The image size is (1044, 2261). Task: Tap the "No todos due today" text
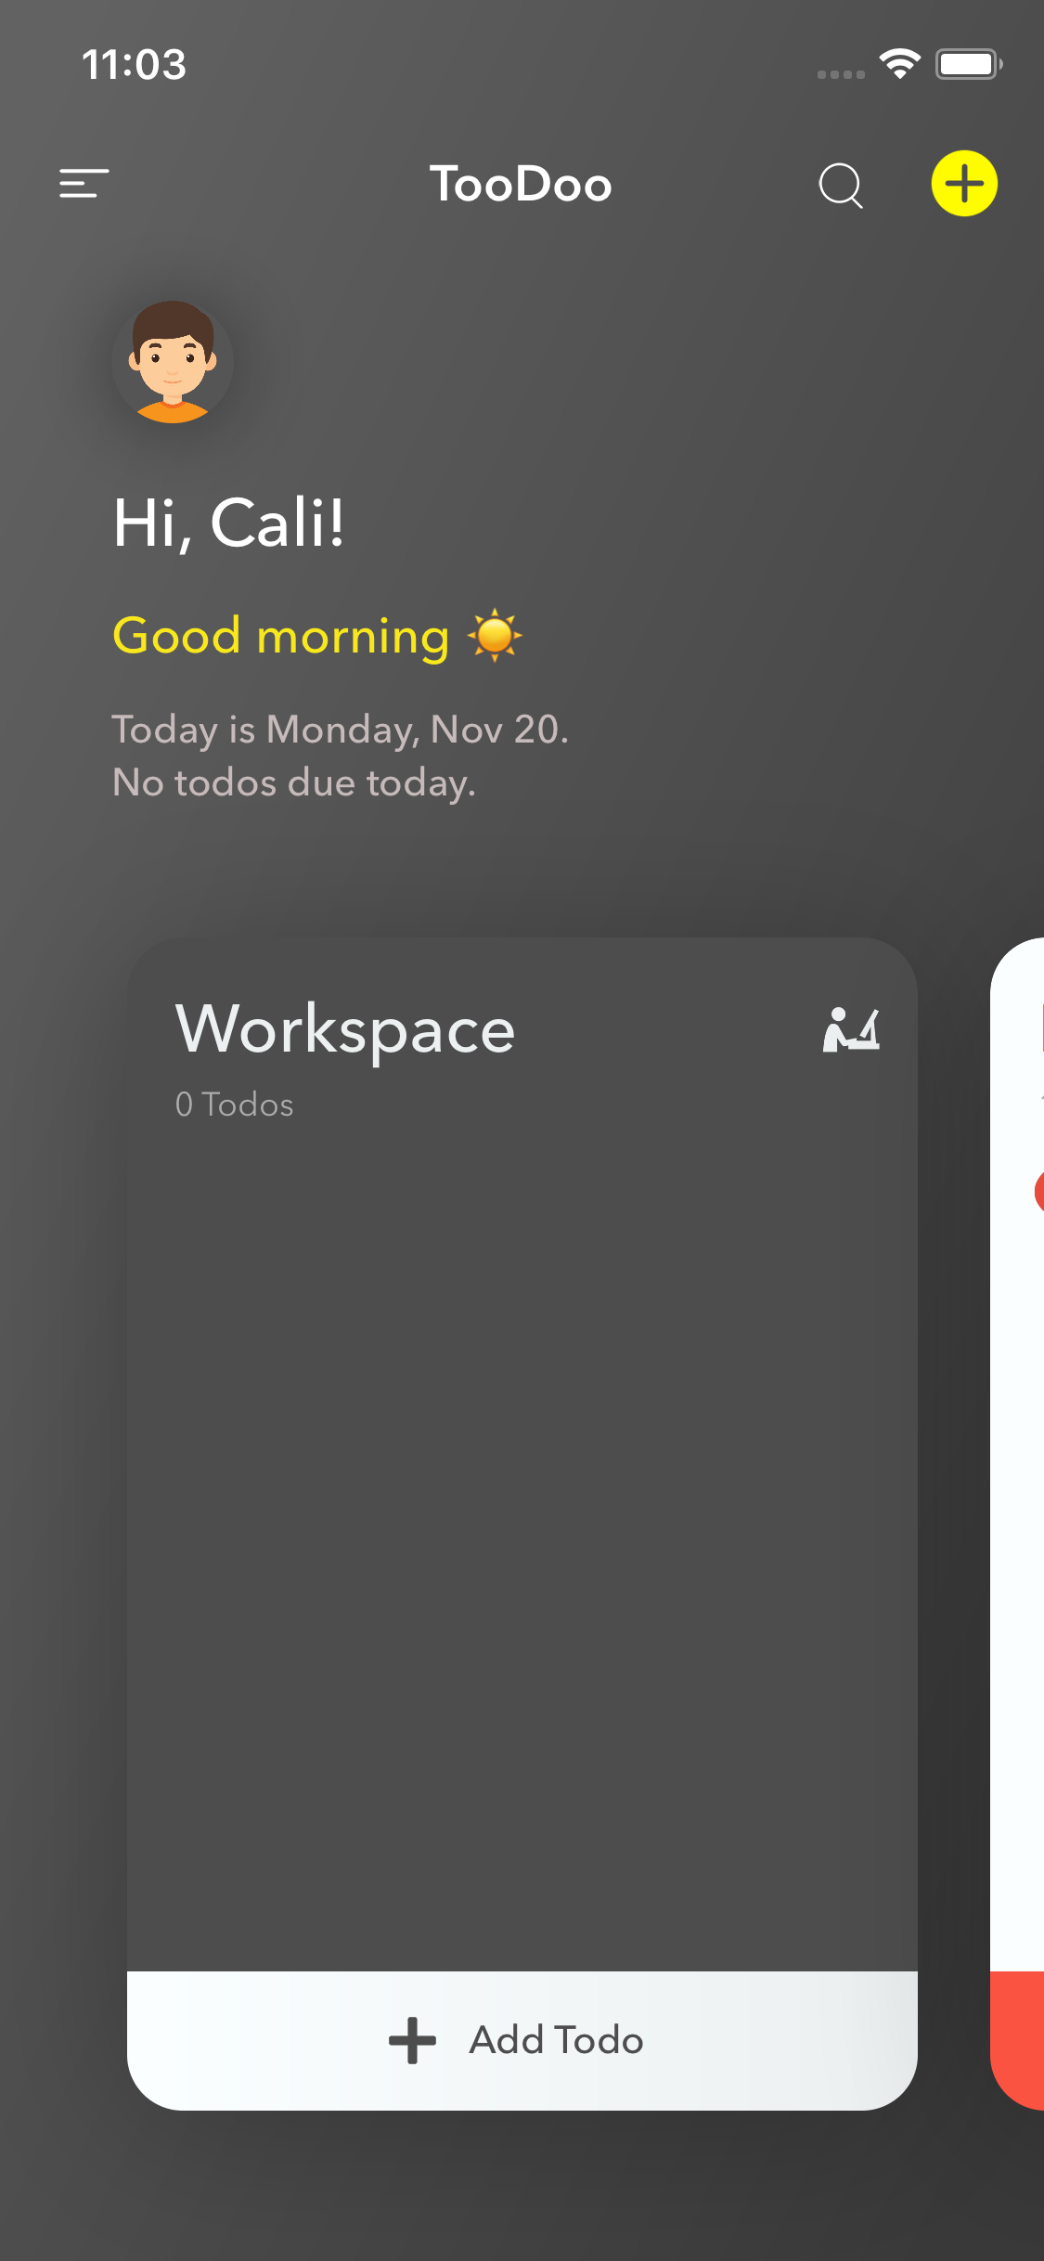click(293, 782)
